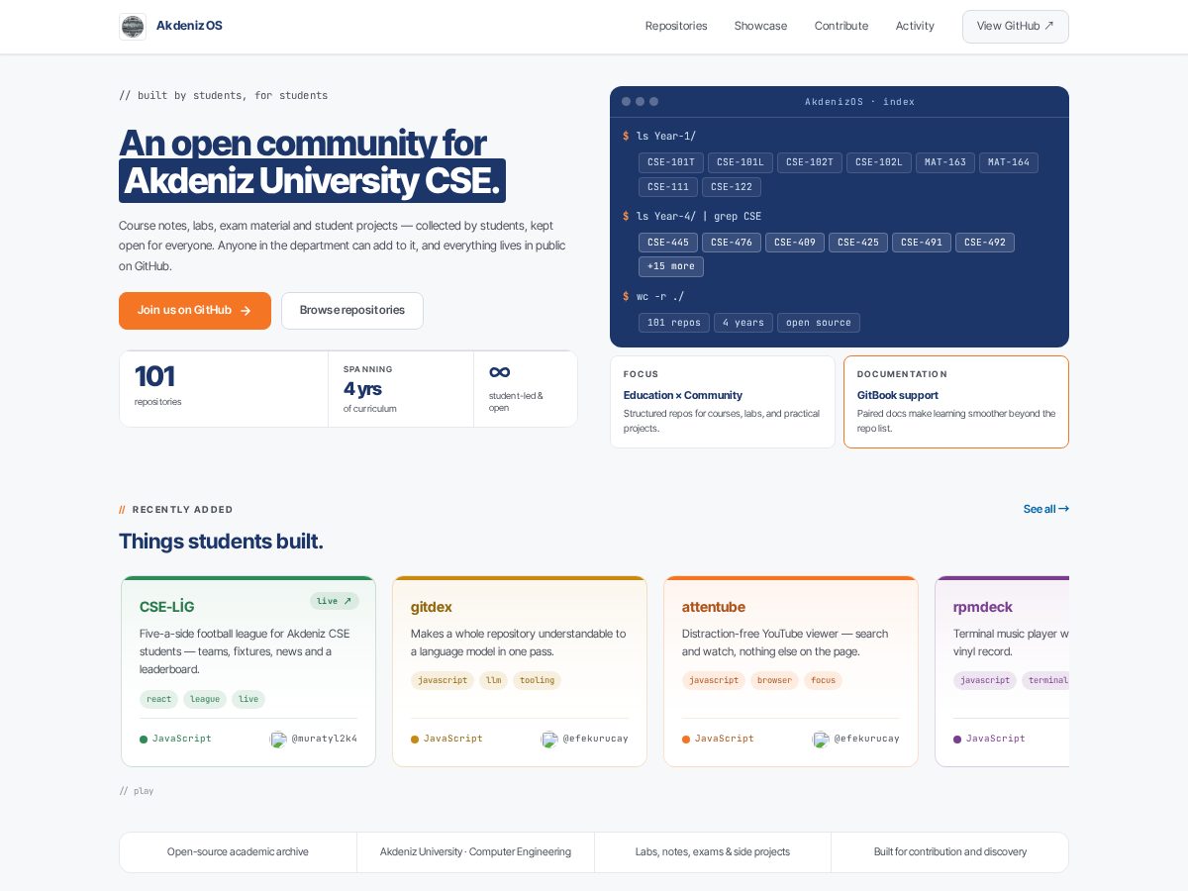This screenshot has height=891, width=1188.
Task: Click the Akdeniz OS brand name
Action: [189, 26]
